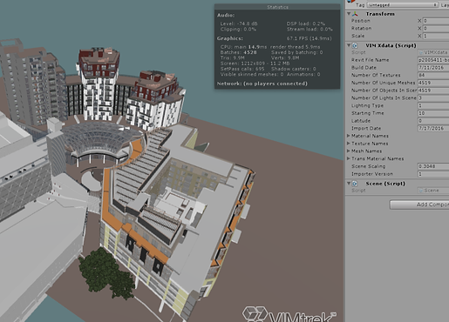Viewport: 449px width, 322px height.
Task: Click the Import Date field 7/17/2016
Action: click(433, 128)
